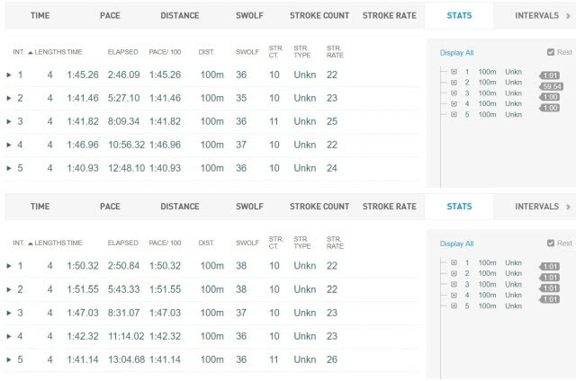Expand interval row with time 1:50.32
The width and height of the screenshot is (576, 381).
coord(9,266)
